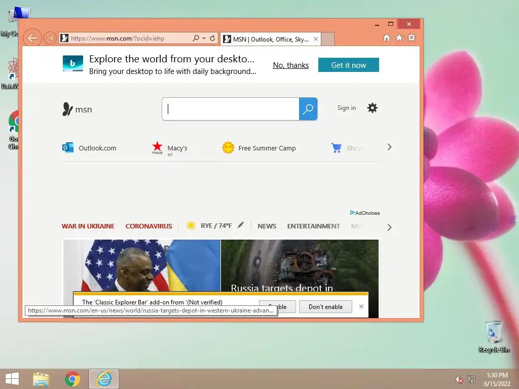
Task: Select the Google Chrome desktop shortcut
Action: pyautogui.click(x=13, y=130)
